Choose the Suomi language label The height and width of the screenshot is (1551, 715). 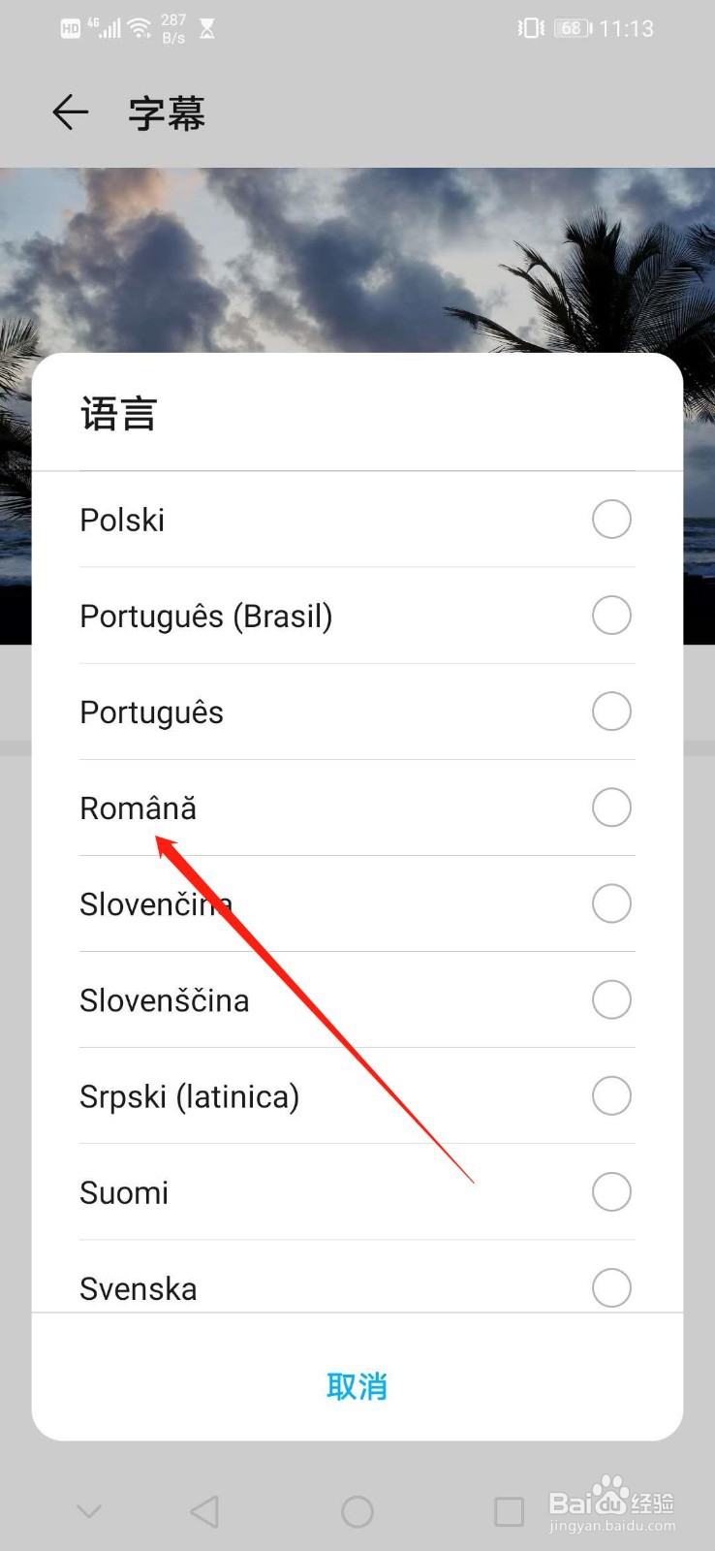tap(124, 1192)
